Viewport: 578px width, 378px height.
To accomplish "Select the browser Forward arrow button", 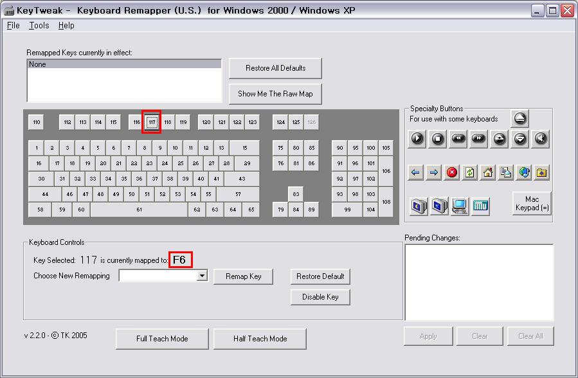I will [433, 172].
